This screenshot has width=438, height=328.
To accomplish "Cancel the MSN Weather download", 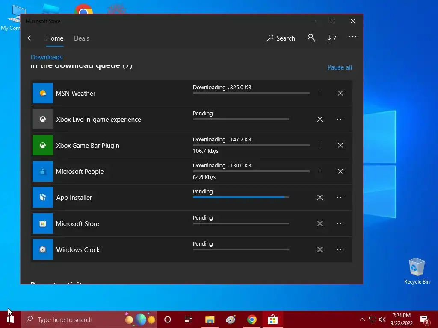I will click(340, 93).
